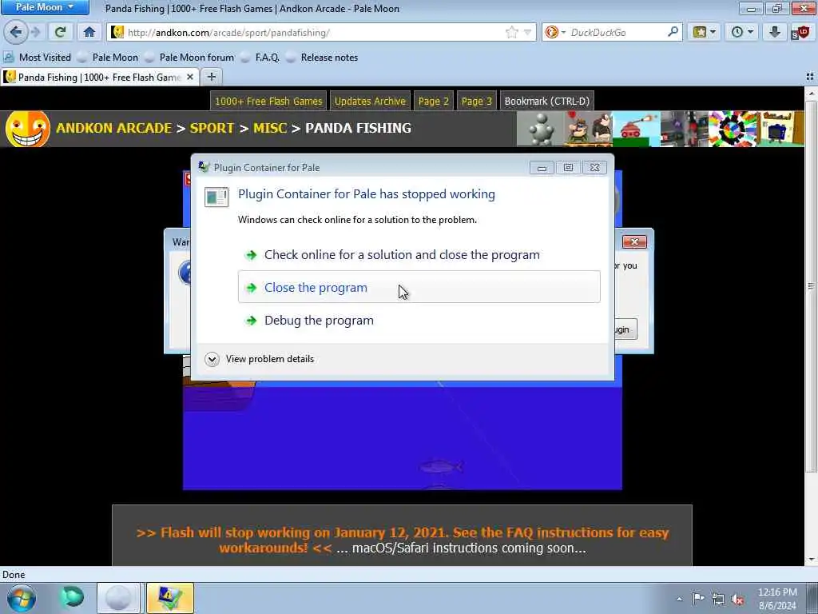Open the gray figure game thumbnail
The image size is (818, 614).
point(541,129)
